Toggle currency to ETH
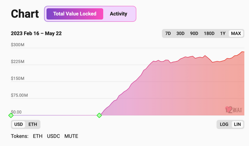249x146 pixels. (x=33, y=124)
